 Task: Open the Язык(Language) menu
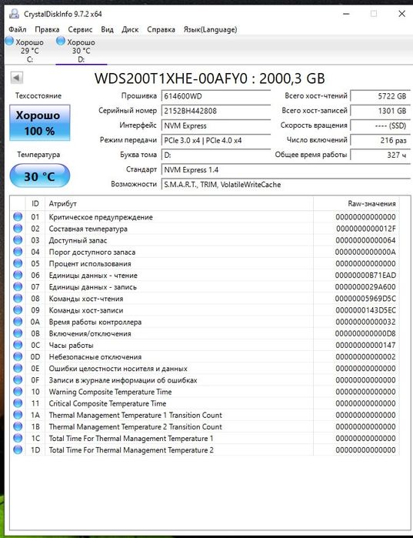tap(210, 29)
